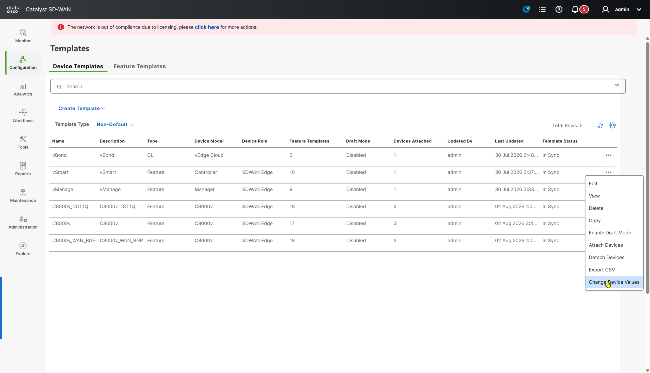Sort table by Device Model column header
Image resolution: width=650 pixels, height=373 pixels.
[x=209, y=141]
